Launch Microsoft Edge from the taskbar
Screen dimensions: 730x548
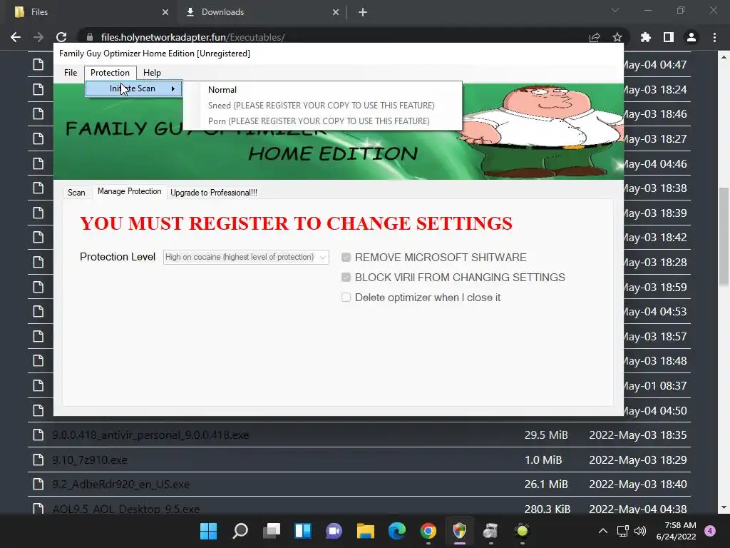coord(396,531)
